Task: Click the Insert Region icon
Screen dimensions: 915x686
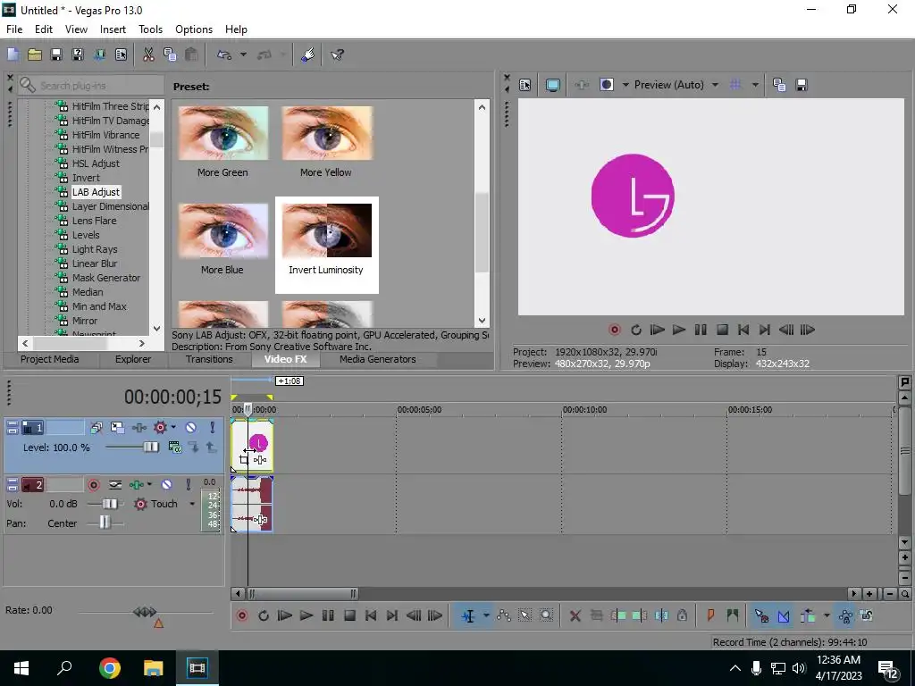Action: point(733,615)
